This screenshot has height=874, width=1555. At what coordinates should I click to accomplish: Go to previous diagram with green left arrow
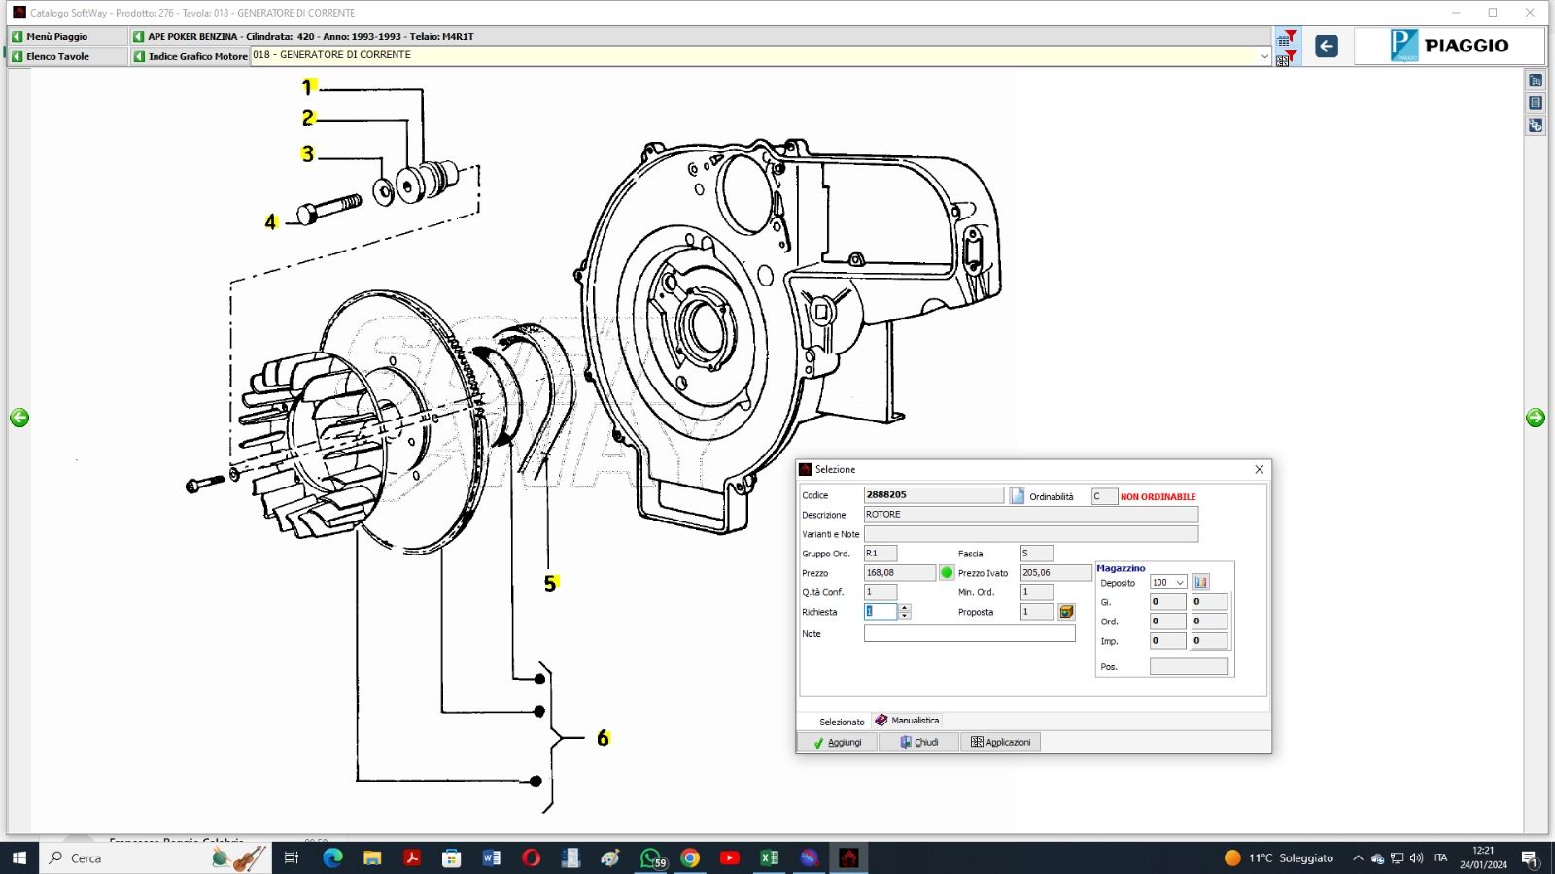point(19,418)
